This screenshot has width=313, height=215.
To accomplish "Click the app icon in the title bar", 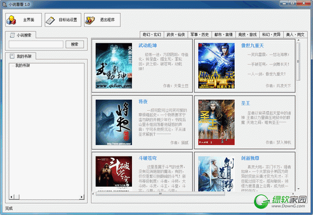I will point(4,4).
